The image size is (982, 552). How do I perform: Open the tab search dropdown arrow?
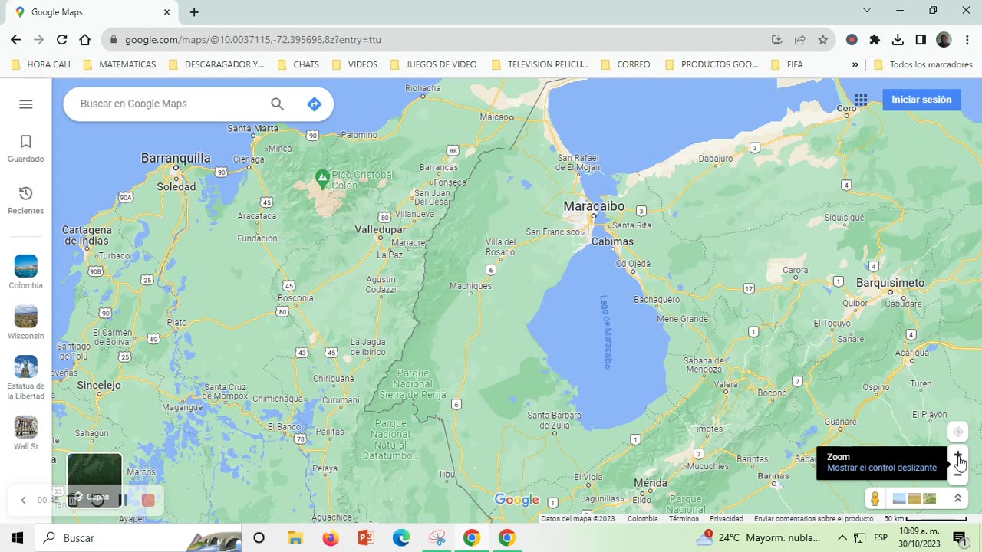(x=867, y=11)
